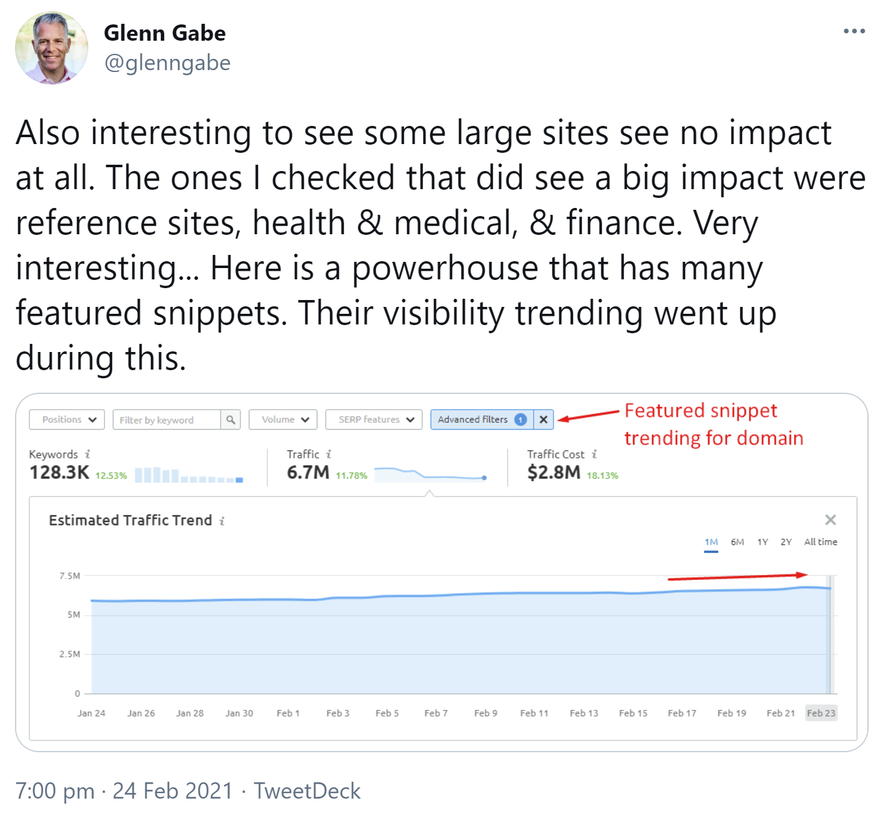883x818 pixels.
Task: Click the Estimated Traffic Trend info icon
Action: click(x=220, y=520)
